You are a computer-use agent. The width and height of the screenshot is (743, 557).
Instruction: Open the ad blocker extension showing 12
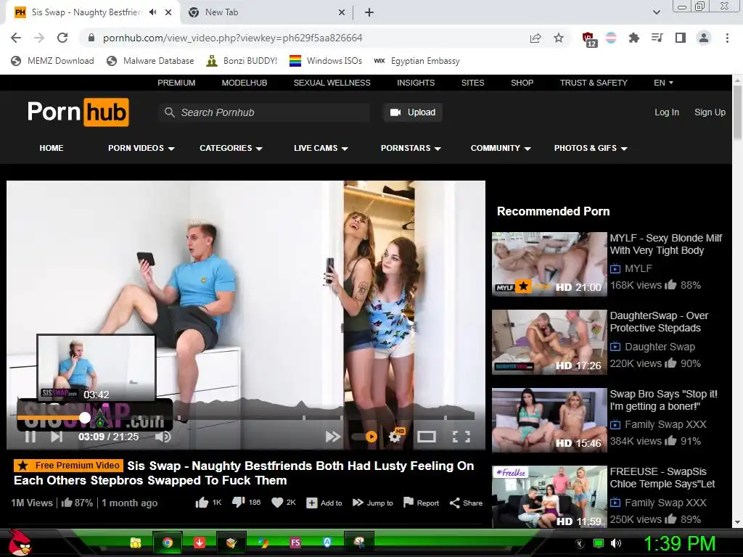[589, 39]
